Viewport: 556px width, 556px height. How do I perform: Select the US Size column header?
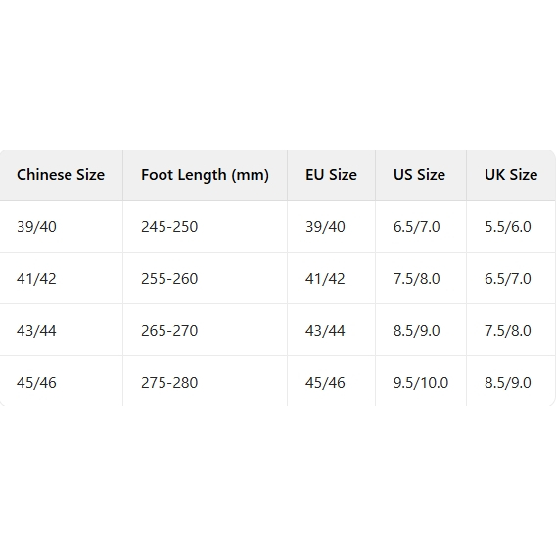pos(419,175)
